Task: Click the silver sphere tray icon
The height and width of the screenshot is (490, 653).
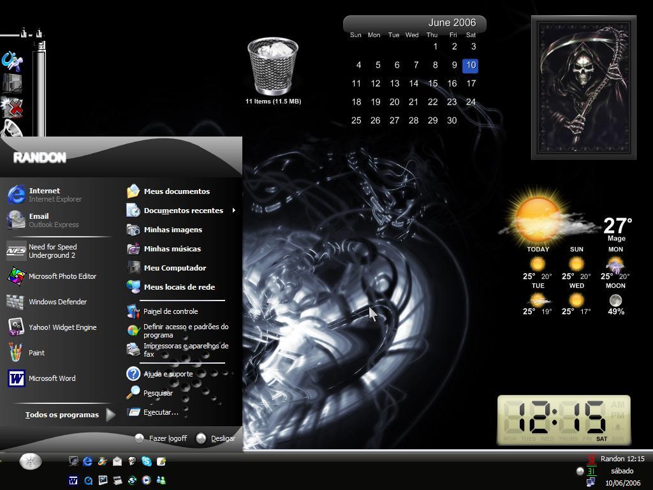Action: [x=580, y=471]
